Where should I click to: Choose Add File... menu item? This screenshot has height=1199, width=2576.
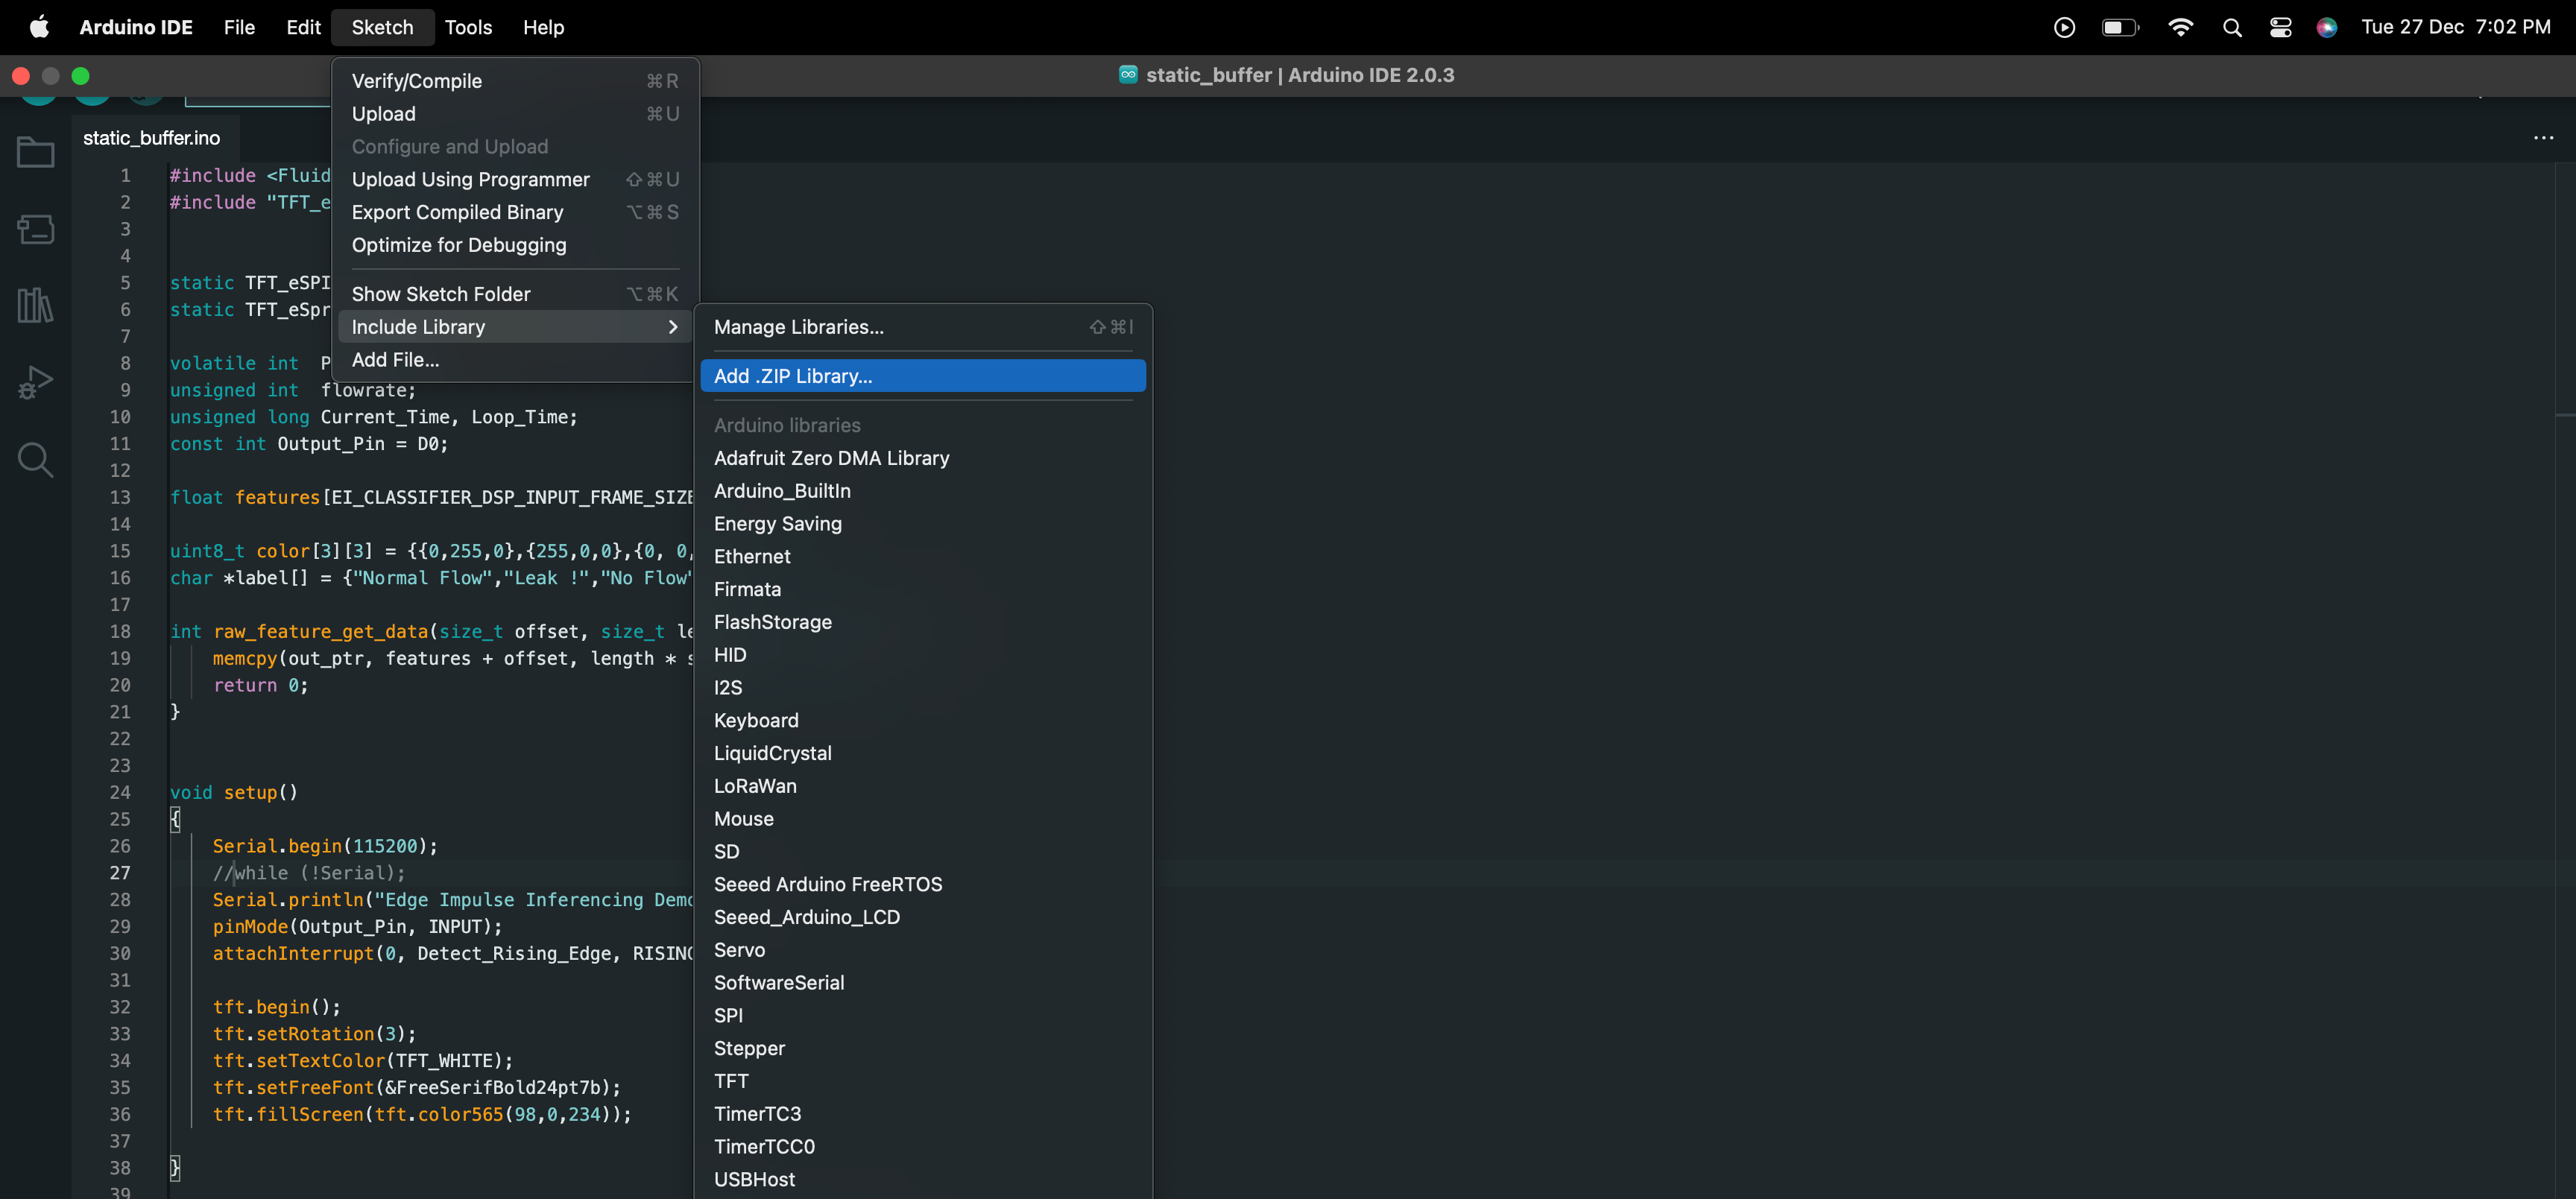coord(515,360)
